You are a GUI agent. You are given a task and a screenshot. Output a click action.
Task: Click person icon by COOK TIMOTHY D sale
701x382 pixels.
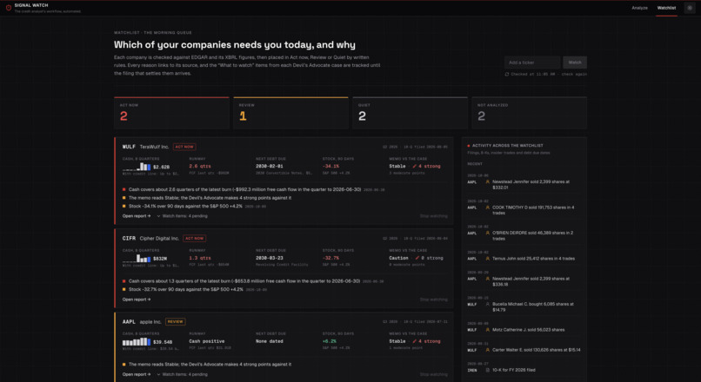click(x=488, y=207)
